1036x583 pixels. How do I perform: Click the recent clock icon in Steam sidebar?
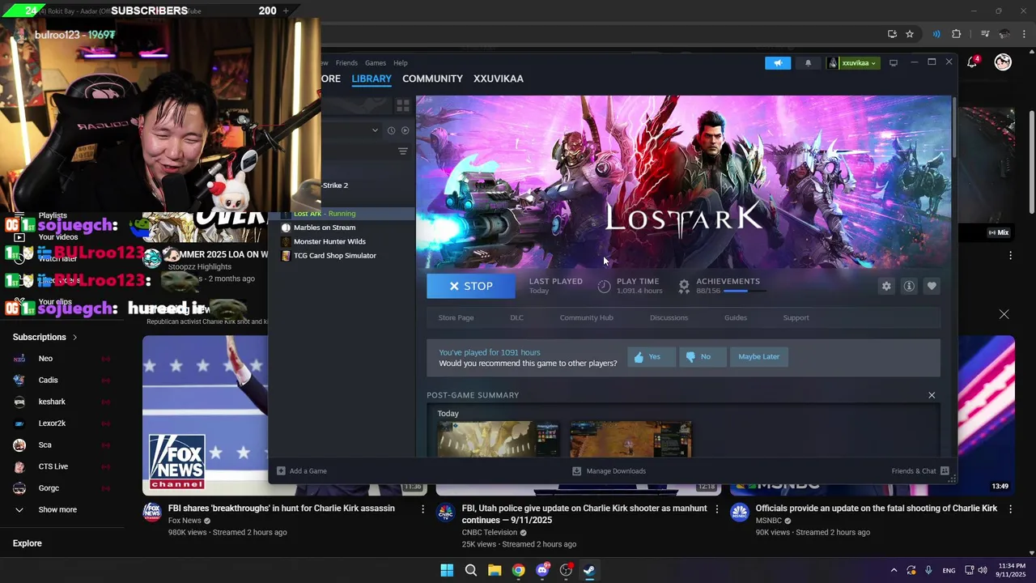point(391,130)
